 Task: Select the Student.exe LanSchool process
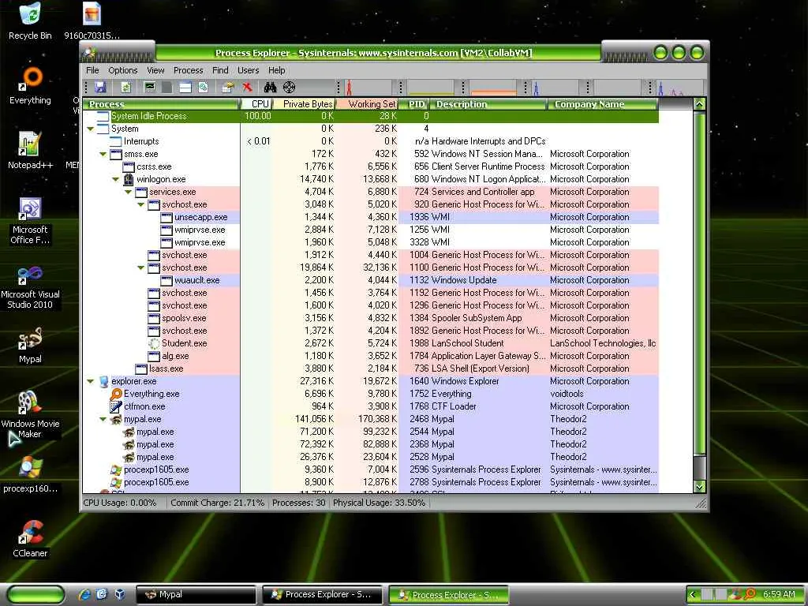pyautogui.click(x=371, y=343)
